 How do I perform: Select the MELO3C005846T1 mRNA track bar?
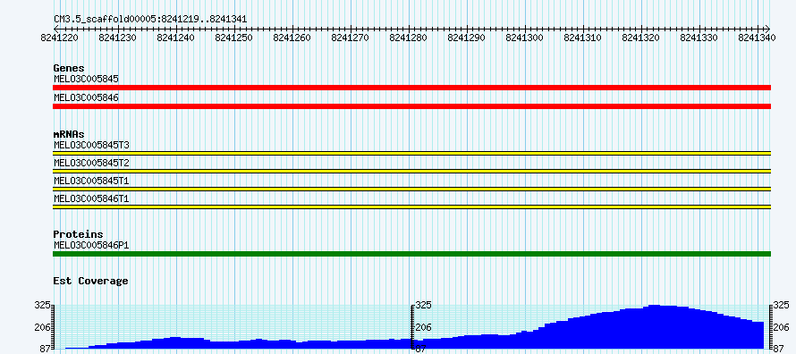point(411,206)
